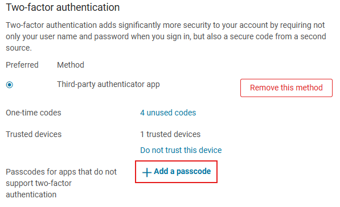Image resolution: width=340 pixels, height=207 pixels.
Task: Click the first line of the description paragraph
Action: coord(165,25)
